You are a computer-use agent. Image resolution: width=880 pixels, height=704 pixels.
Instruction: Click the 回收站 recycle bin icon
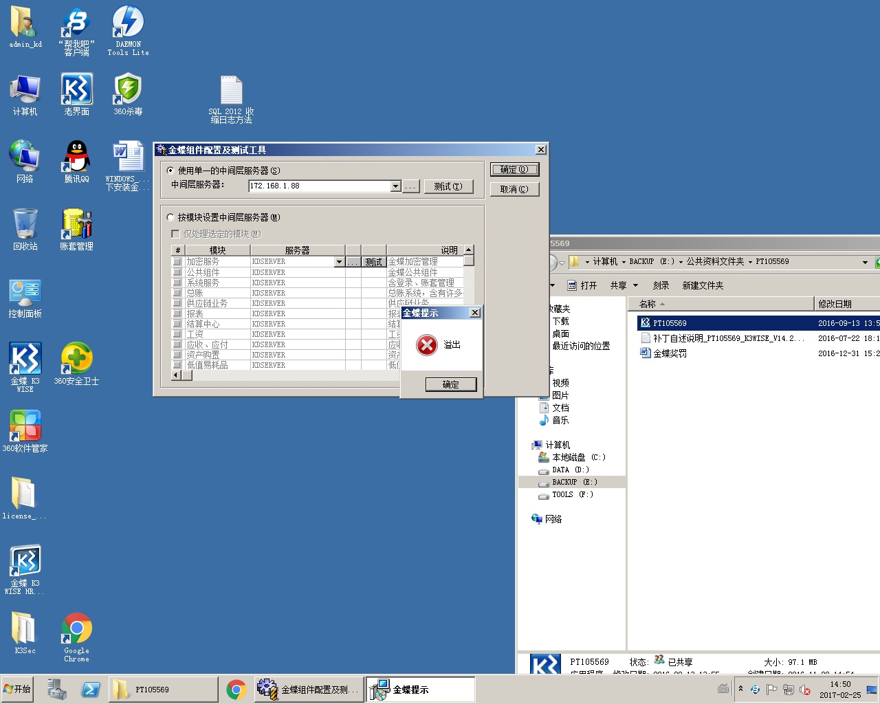[x=25, y=230]
